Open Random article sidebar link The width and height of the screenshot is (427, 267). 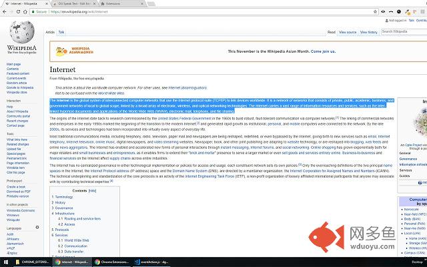(x=17, y=83)
